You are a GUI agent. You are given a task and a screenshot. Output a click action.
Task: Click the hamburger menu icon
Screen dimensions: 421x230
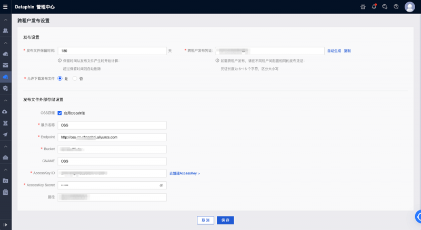click(5, 7)
